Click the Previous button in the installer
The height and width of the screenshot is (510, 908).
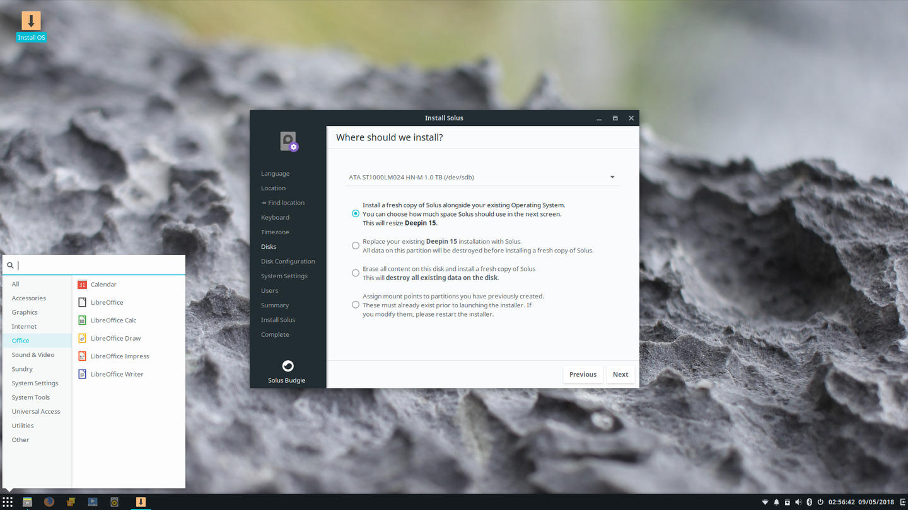[x=583, y=375]
